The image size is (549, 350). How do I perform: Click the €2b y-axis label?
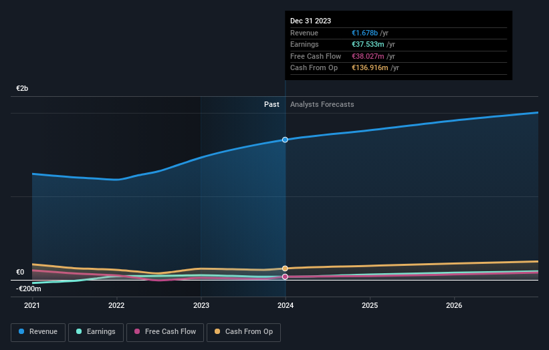tap(22, 88)
